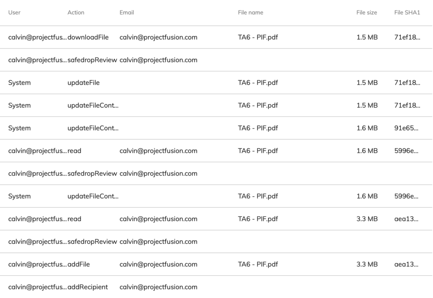
Task: Click the File name column header
Action: (x=250, y=12)
